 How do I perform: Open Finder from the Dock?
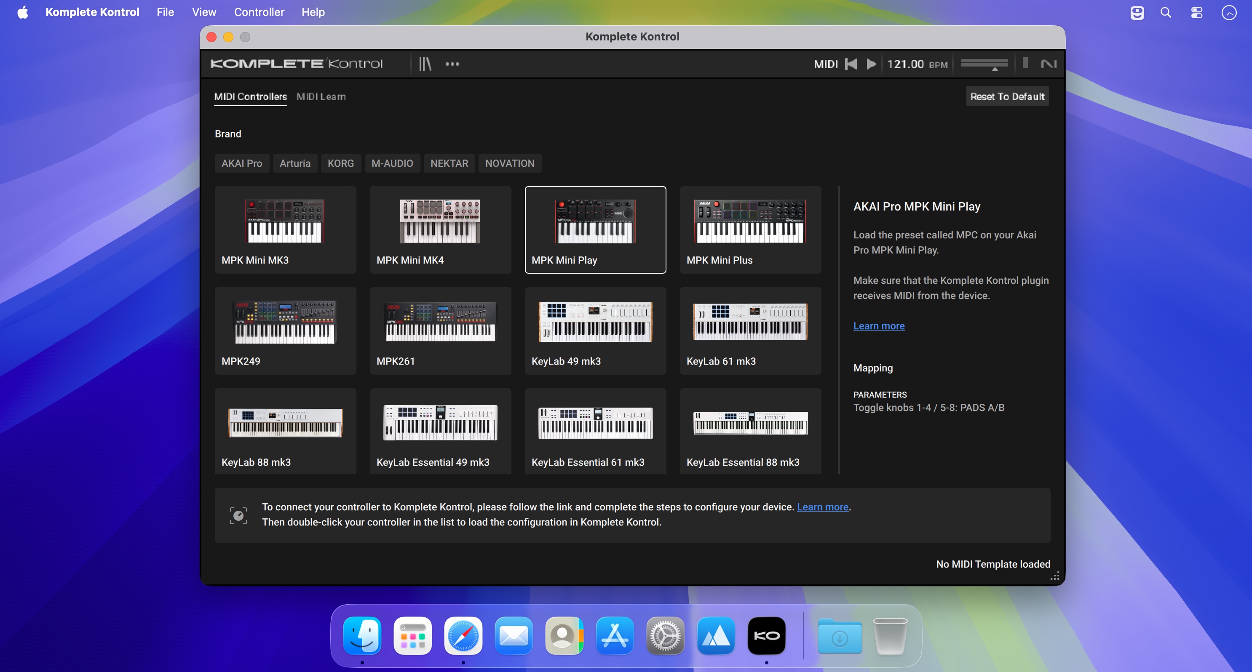point(362,635)
